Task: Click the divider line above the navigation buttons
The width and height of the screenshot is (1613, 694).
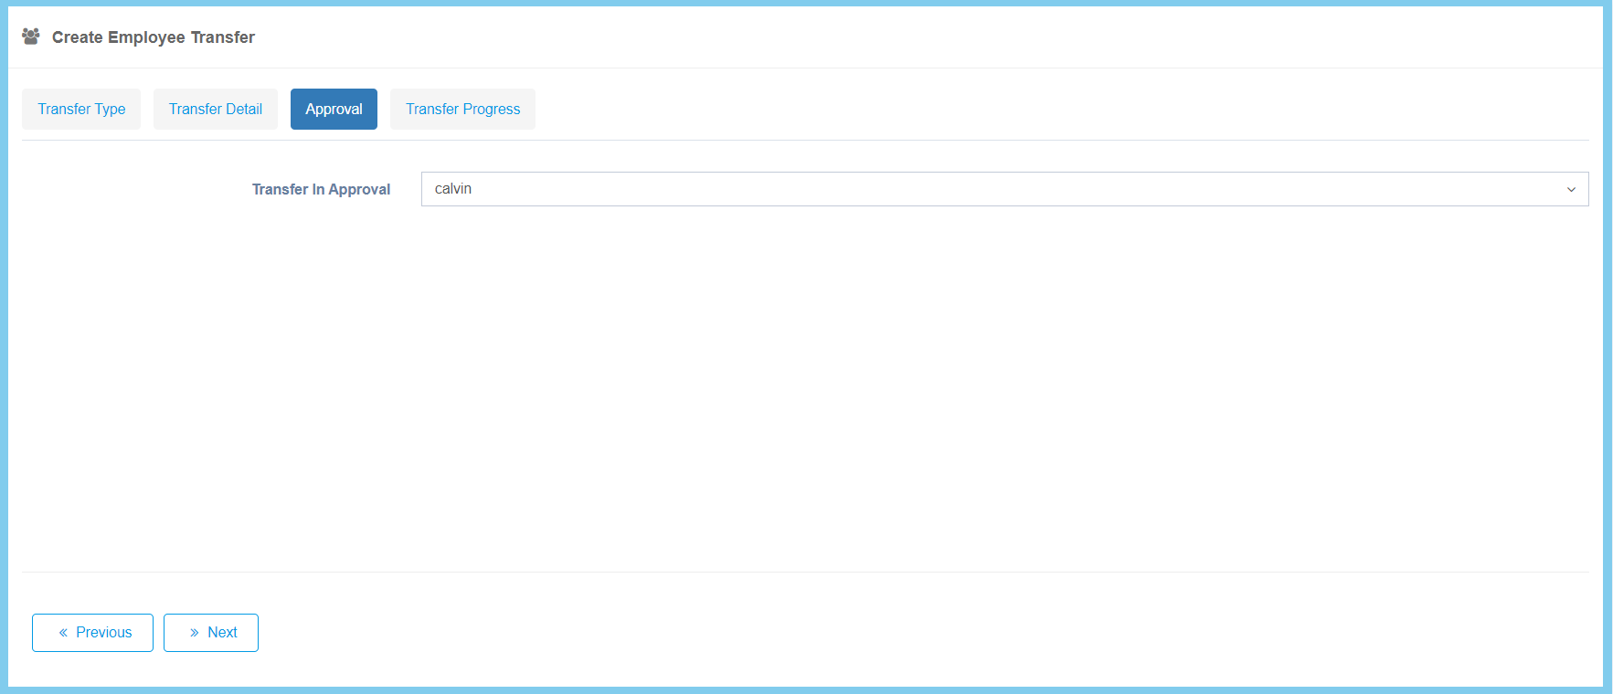Action: click(x=804, y=572)
